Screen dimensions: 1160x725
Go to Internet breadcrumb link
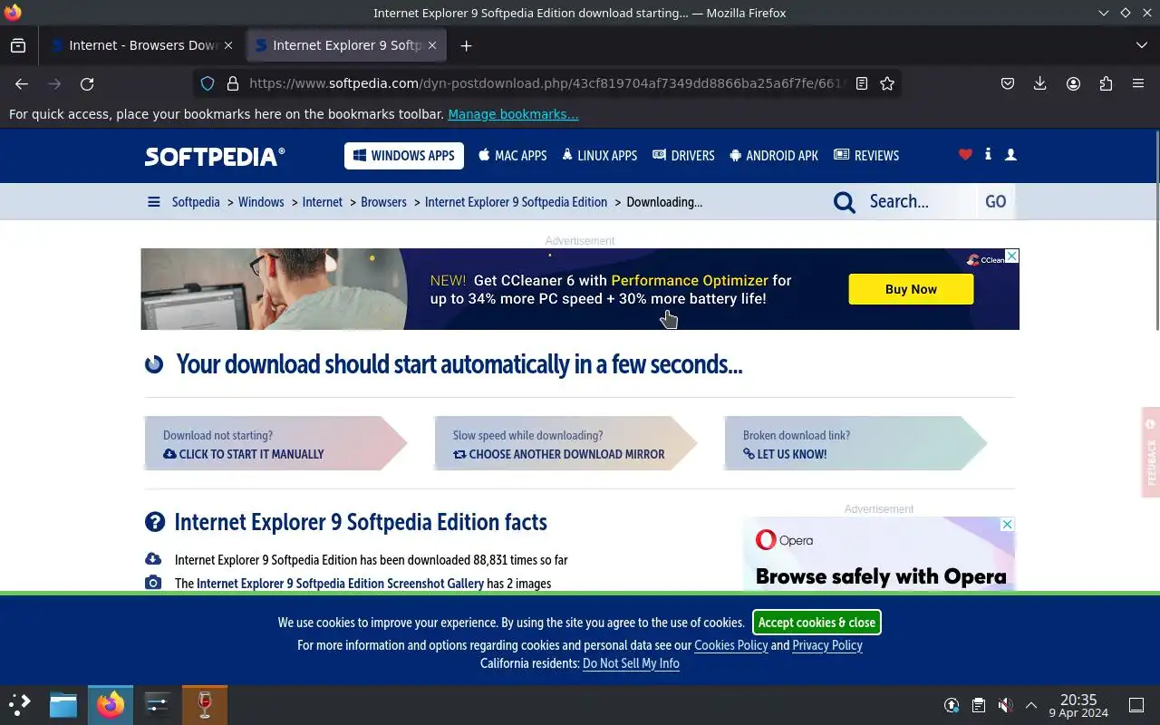pyautogui.click(x=323, y=202)
